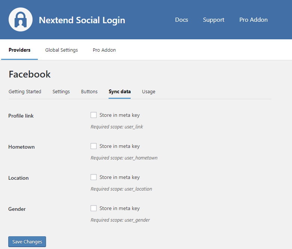Switch to the Providers tab
Screen dimensions: 292x249
pyautogui.click(x=19, y=50)
